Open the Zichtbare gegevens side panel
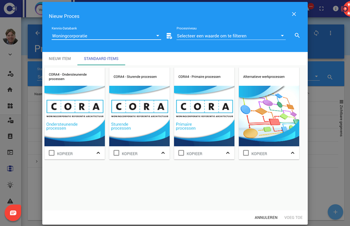350x226 pixels. [341, 118]
